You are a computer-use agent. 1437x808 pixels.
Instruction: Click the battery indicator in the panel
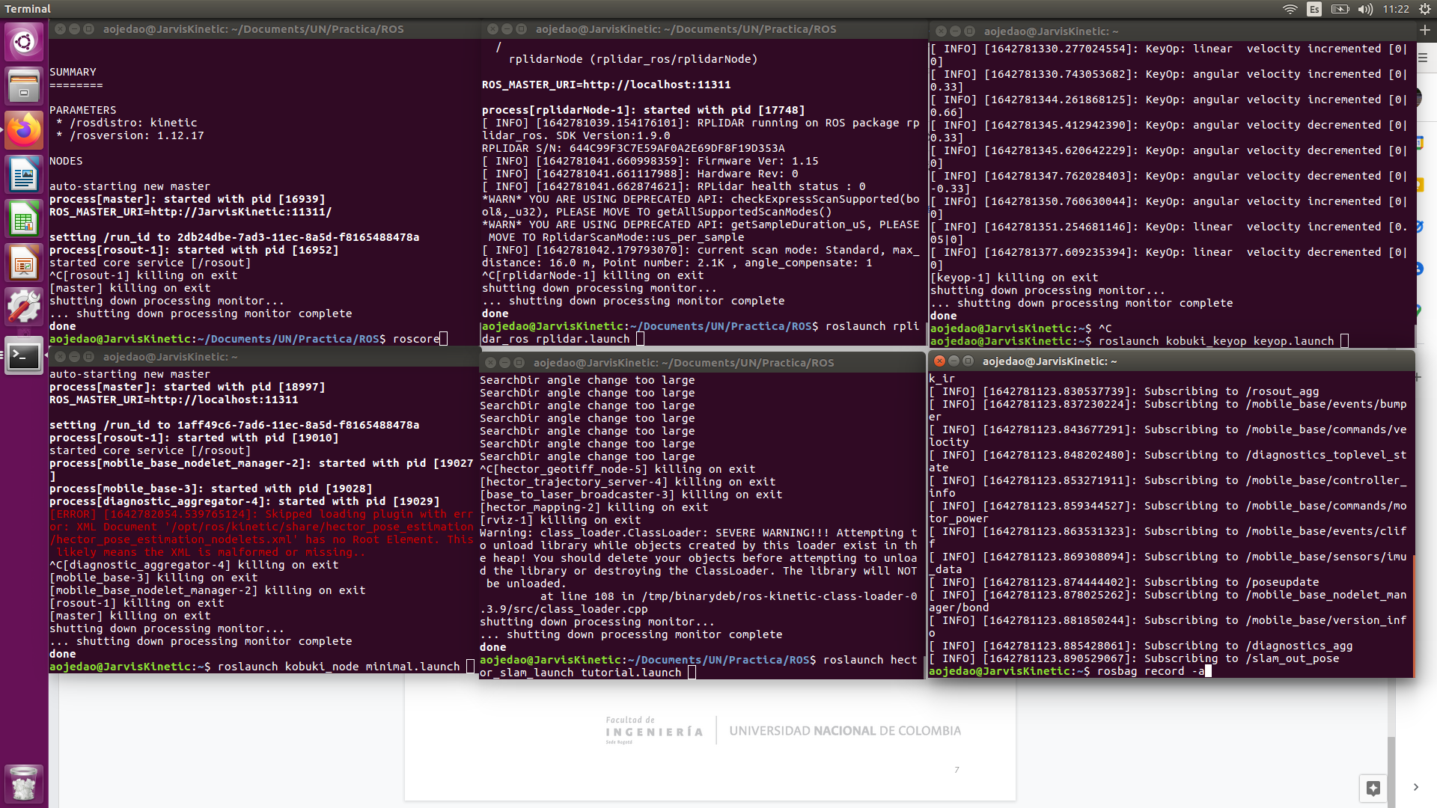coord(1339,9)
